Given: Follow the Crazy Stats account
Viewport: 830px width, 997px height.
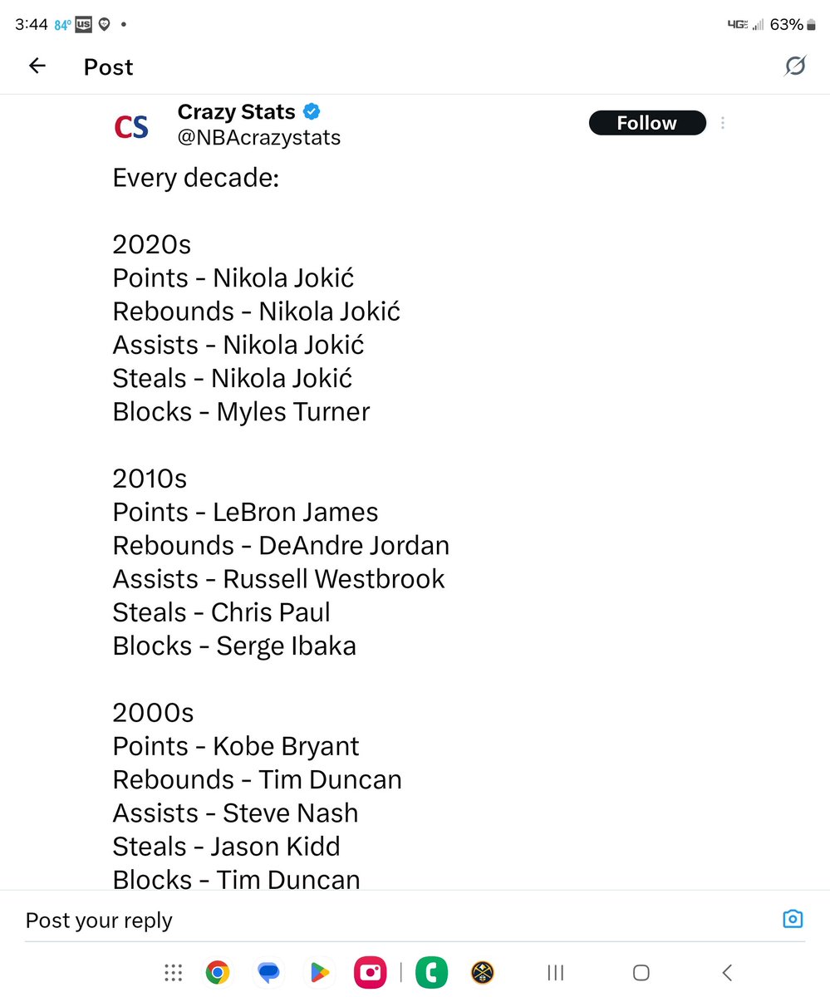Looking at the screenshot, I should pos(647,123).
